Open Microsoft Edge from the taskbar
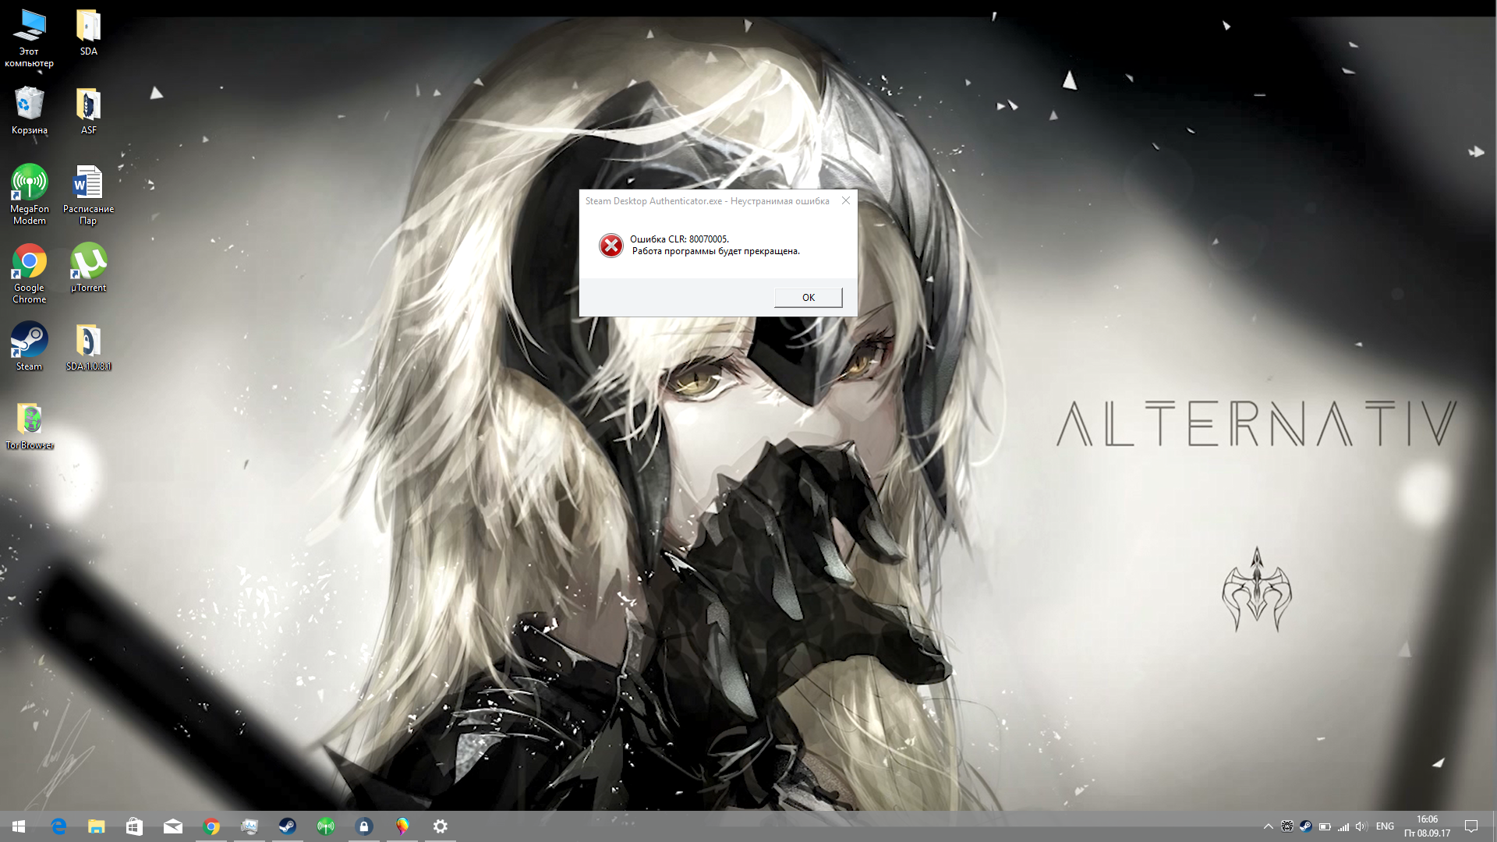Viewport: 1497px width, 842px height. pyautogui.click(x=58, y=826)
